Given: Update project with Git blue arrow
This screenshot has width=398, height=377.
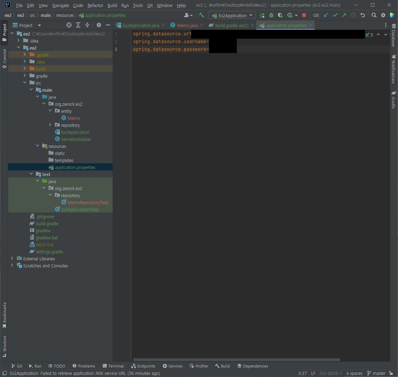Looking at the screenshot, I should pos(326,15).
